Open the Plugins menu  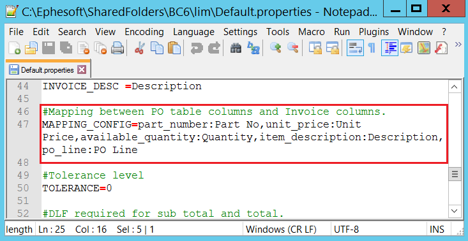pos(374,32)
